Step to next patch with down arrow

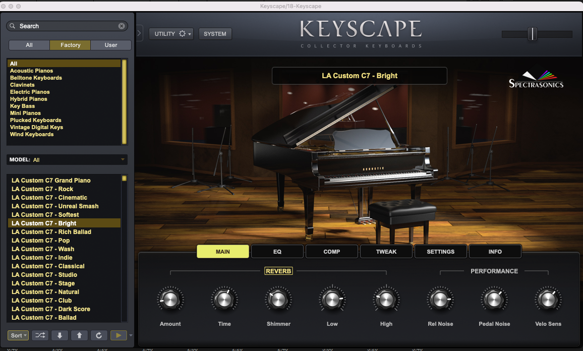point(60,335)
